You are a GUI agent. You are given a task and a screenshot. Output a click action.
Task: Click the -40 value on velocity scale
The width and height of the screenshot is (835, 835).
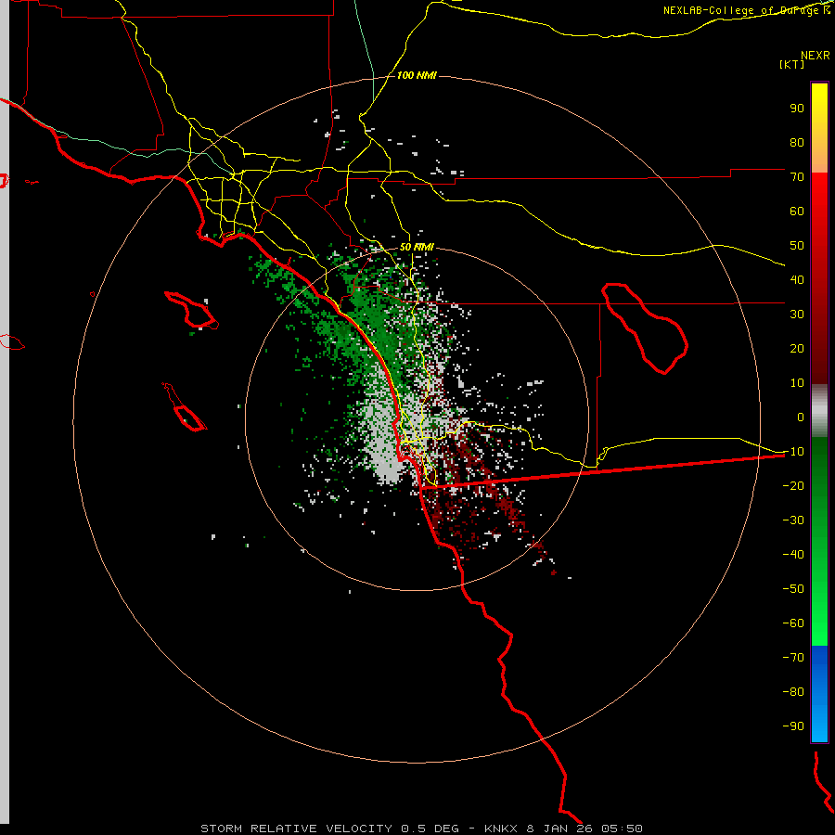793,555
